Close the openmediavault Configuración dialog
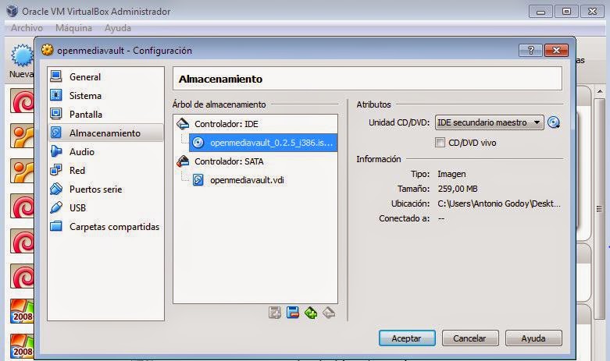 pyautogui.click(x=556, y=50)
